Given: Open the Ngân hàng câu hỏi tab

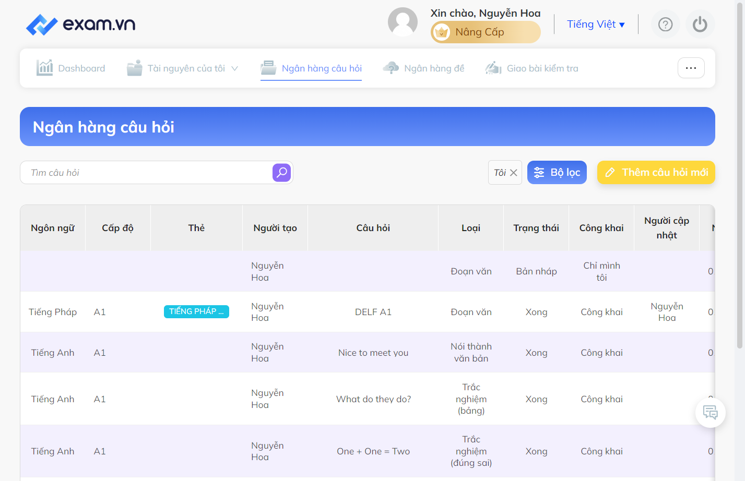Looking at the screenshot, I should pos(311,68).
